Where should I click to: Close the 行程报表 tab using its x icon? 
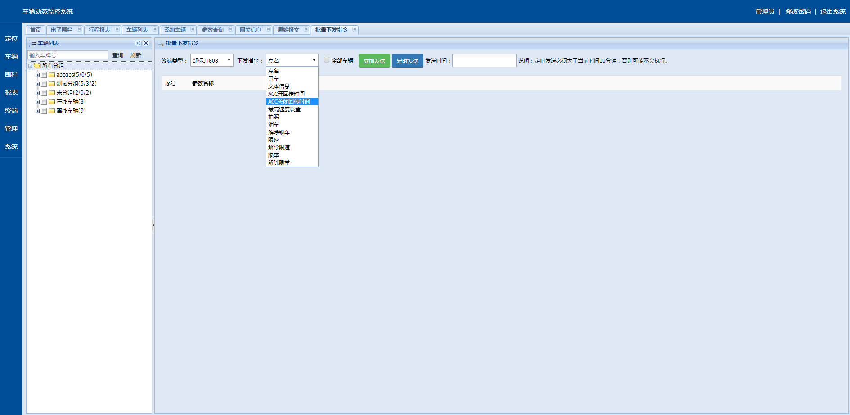point(117,29)
